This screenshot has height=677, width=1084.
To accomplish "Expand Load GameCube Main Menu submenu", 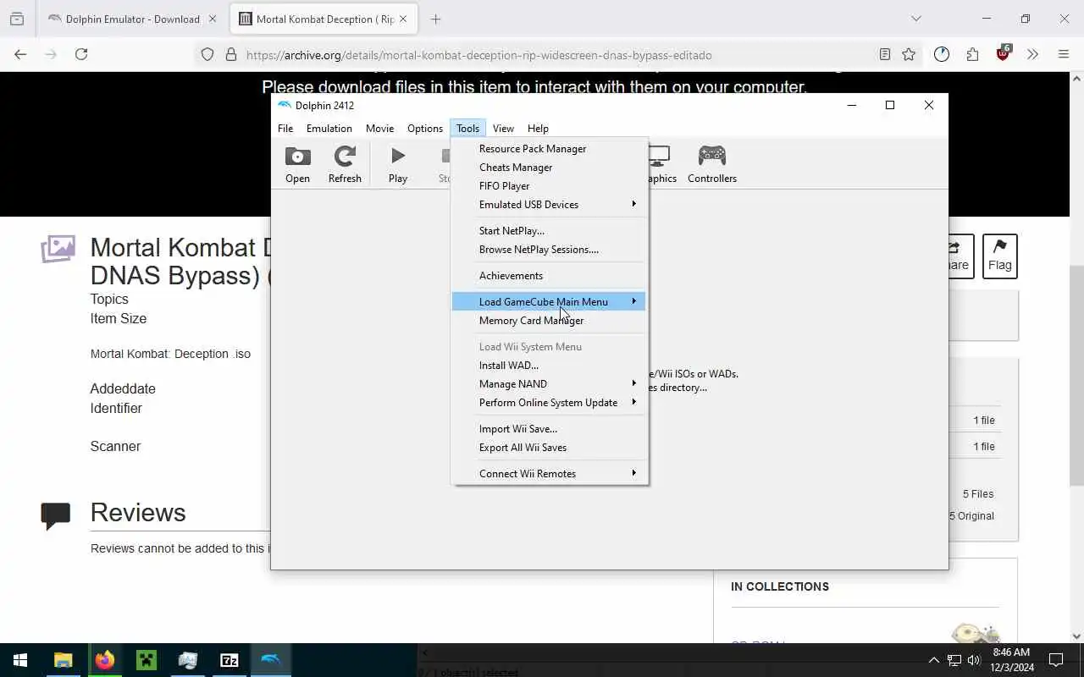I will (549, 302).
